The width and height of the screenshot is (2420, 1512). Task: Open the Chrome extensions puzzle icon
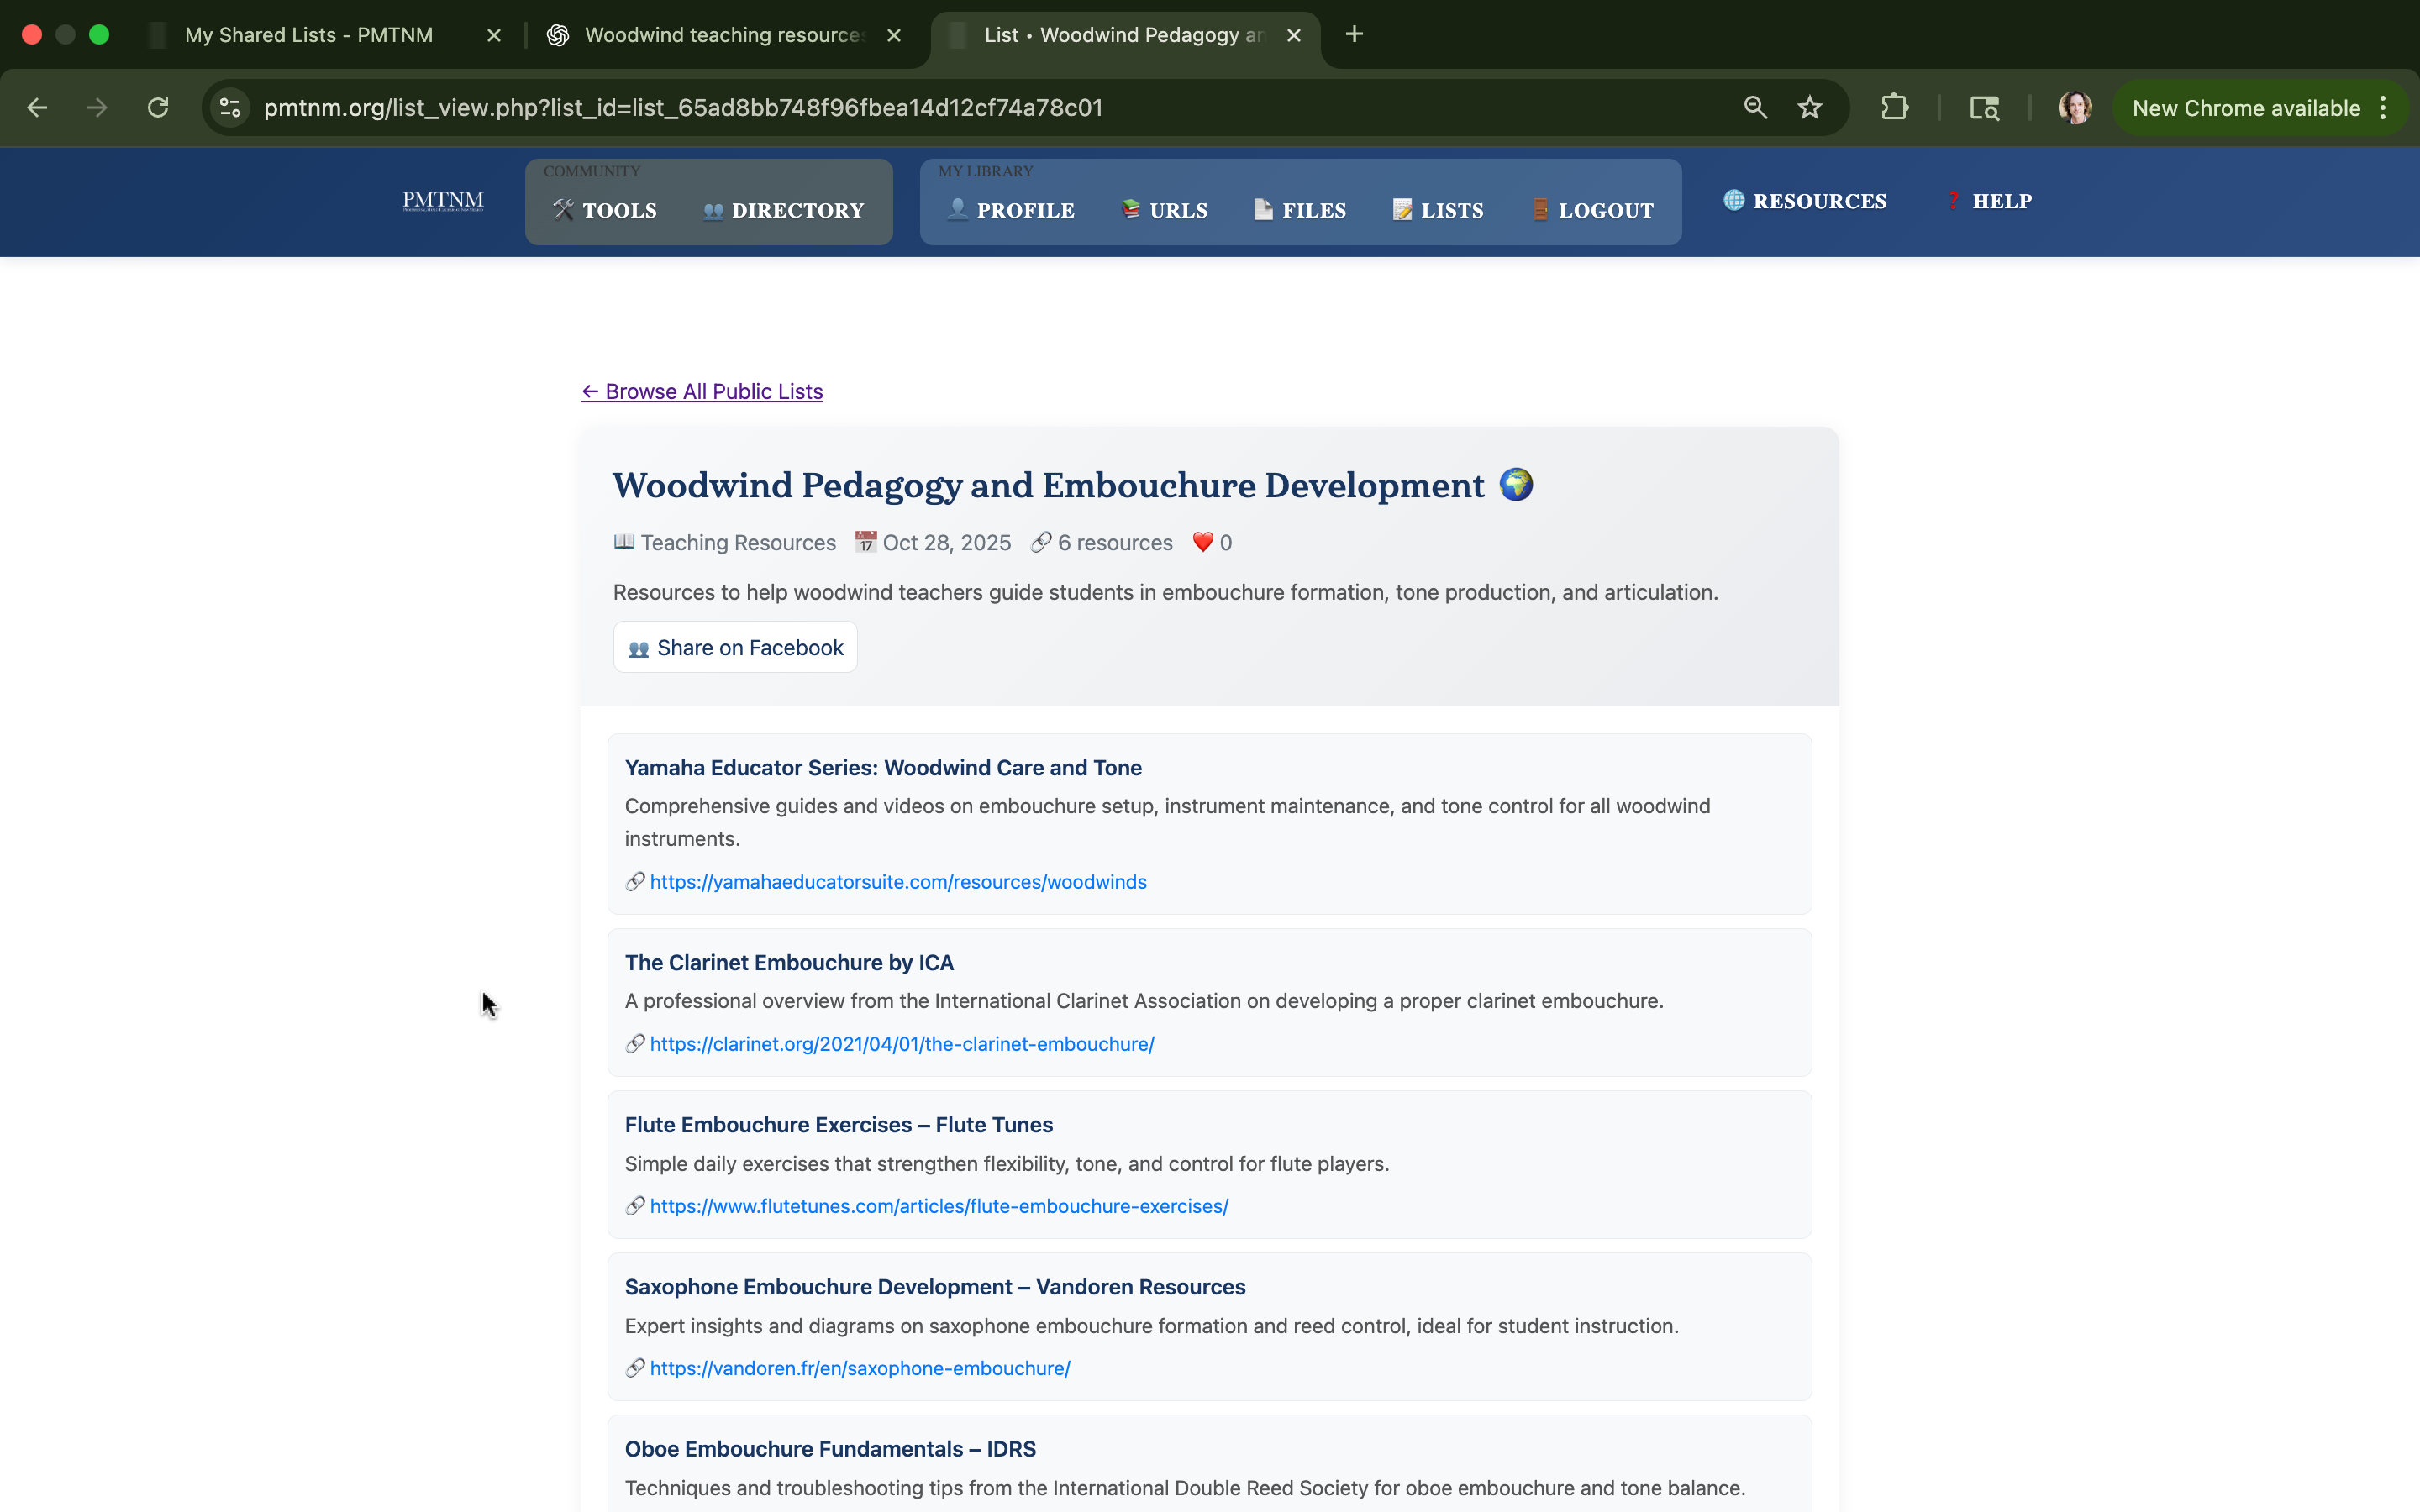click(x=1894, y=108)
